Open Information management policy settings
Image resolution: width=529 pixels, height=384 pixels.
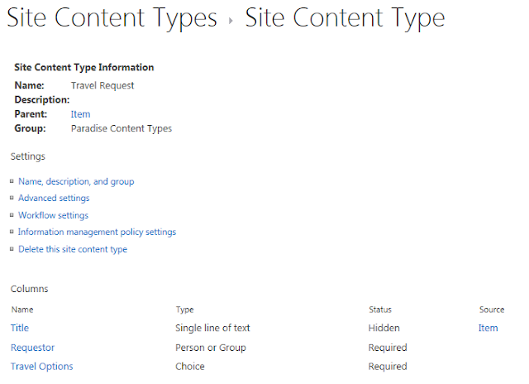(97, 232)
